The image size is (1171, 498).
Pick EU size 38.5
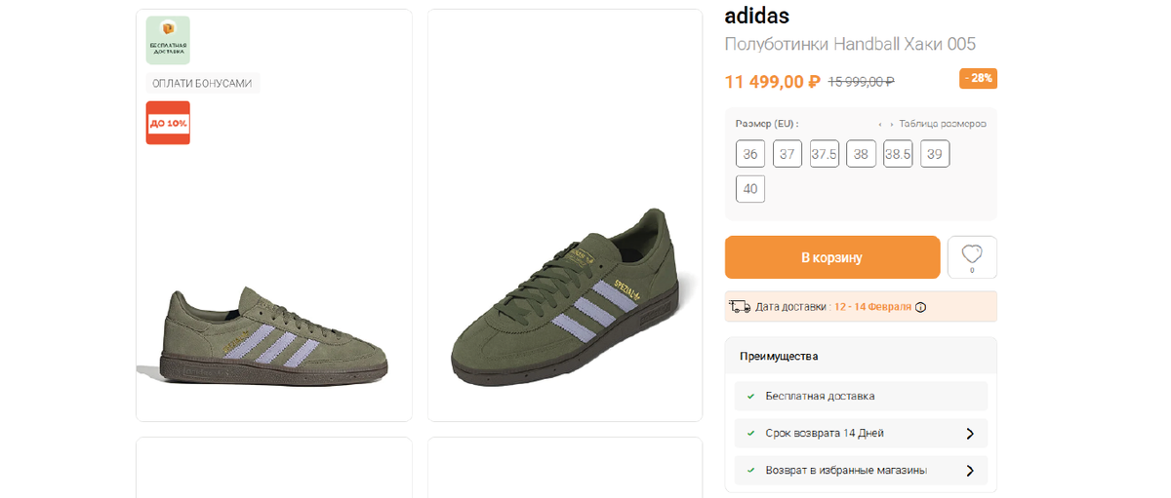pos(898,154)
